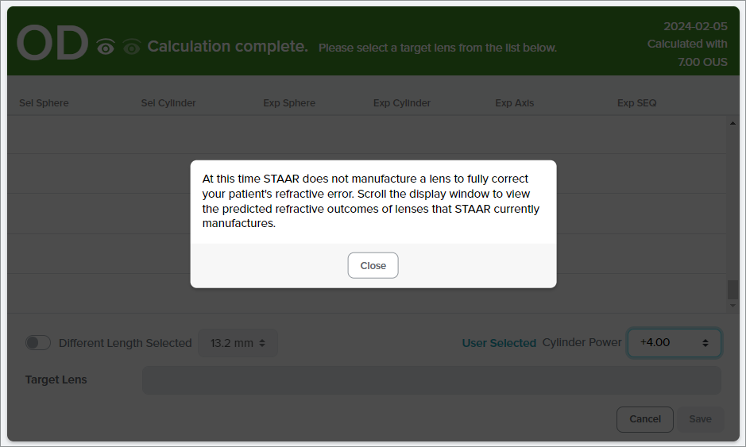Click the second (faded) eye icon
This screenshot has height=447, width=746.
pyautogui.click(x=131, y=48)
